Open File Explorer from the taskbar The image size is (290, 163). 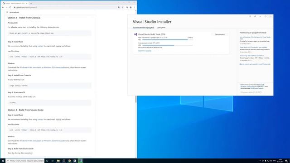(58, 161)
